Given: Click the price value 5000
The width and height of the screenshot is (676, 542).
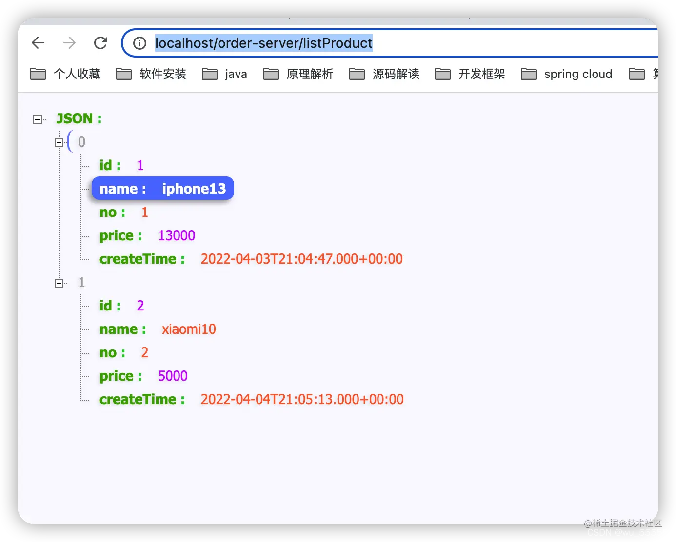Looking at the screenshot, I should click(173, 376).
